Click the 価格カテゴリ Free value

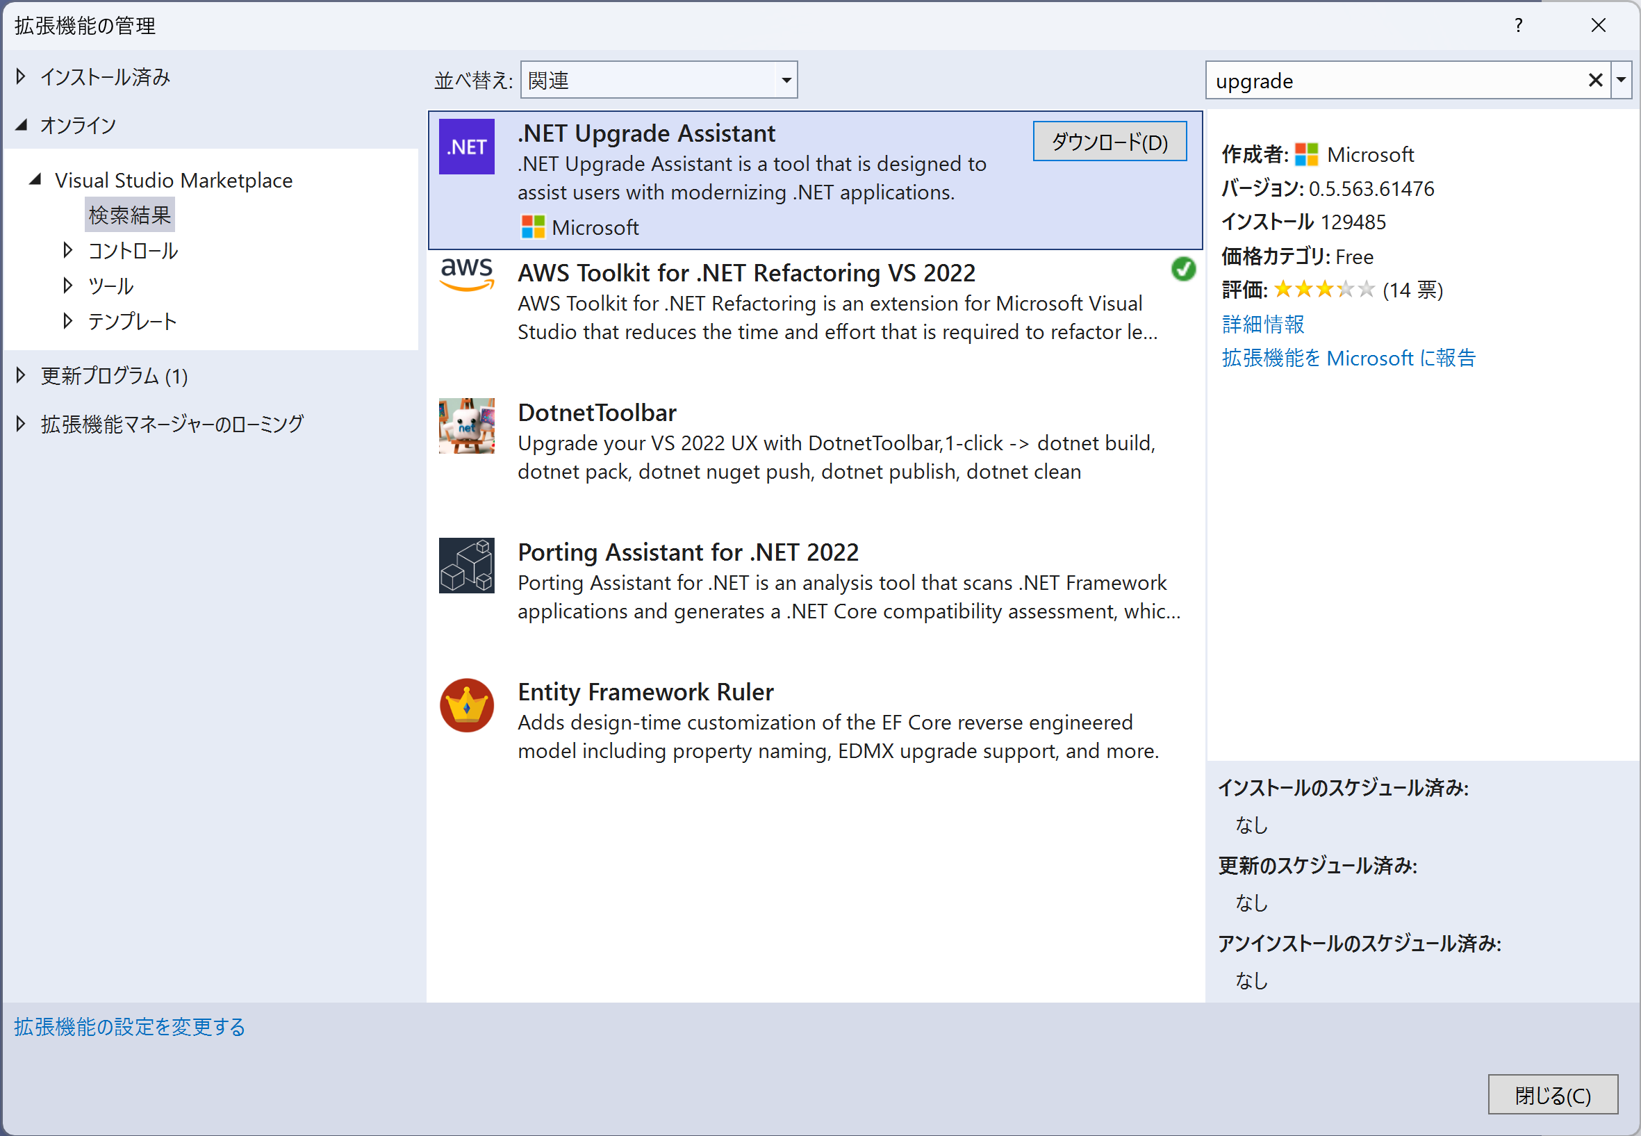[x=1354, y=256]
